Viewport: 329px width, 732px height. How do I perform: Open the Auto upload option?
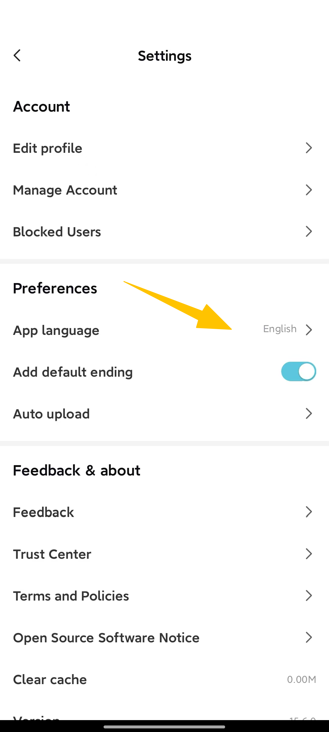click(x=51, y=414)
